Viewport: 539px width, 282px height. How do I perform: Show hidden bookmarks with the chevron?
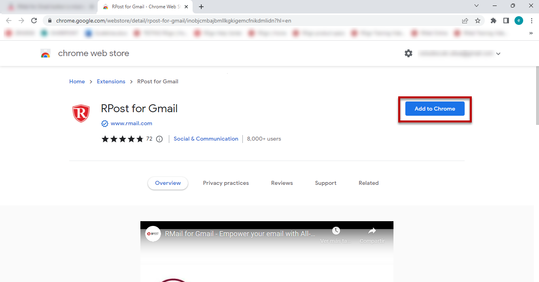531,34
